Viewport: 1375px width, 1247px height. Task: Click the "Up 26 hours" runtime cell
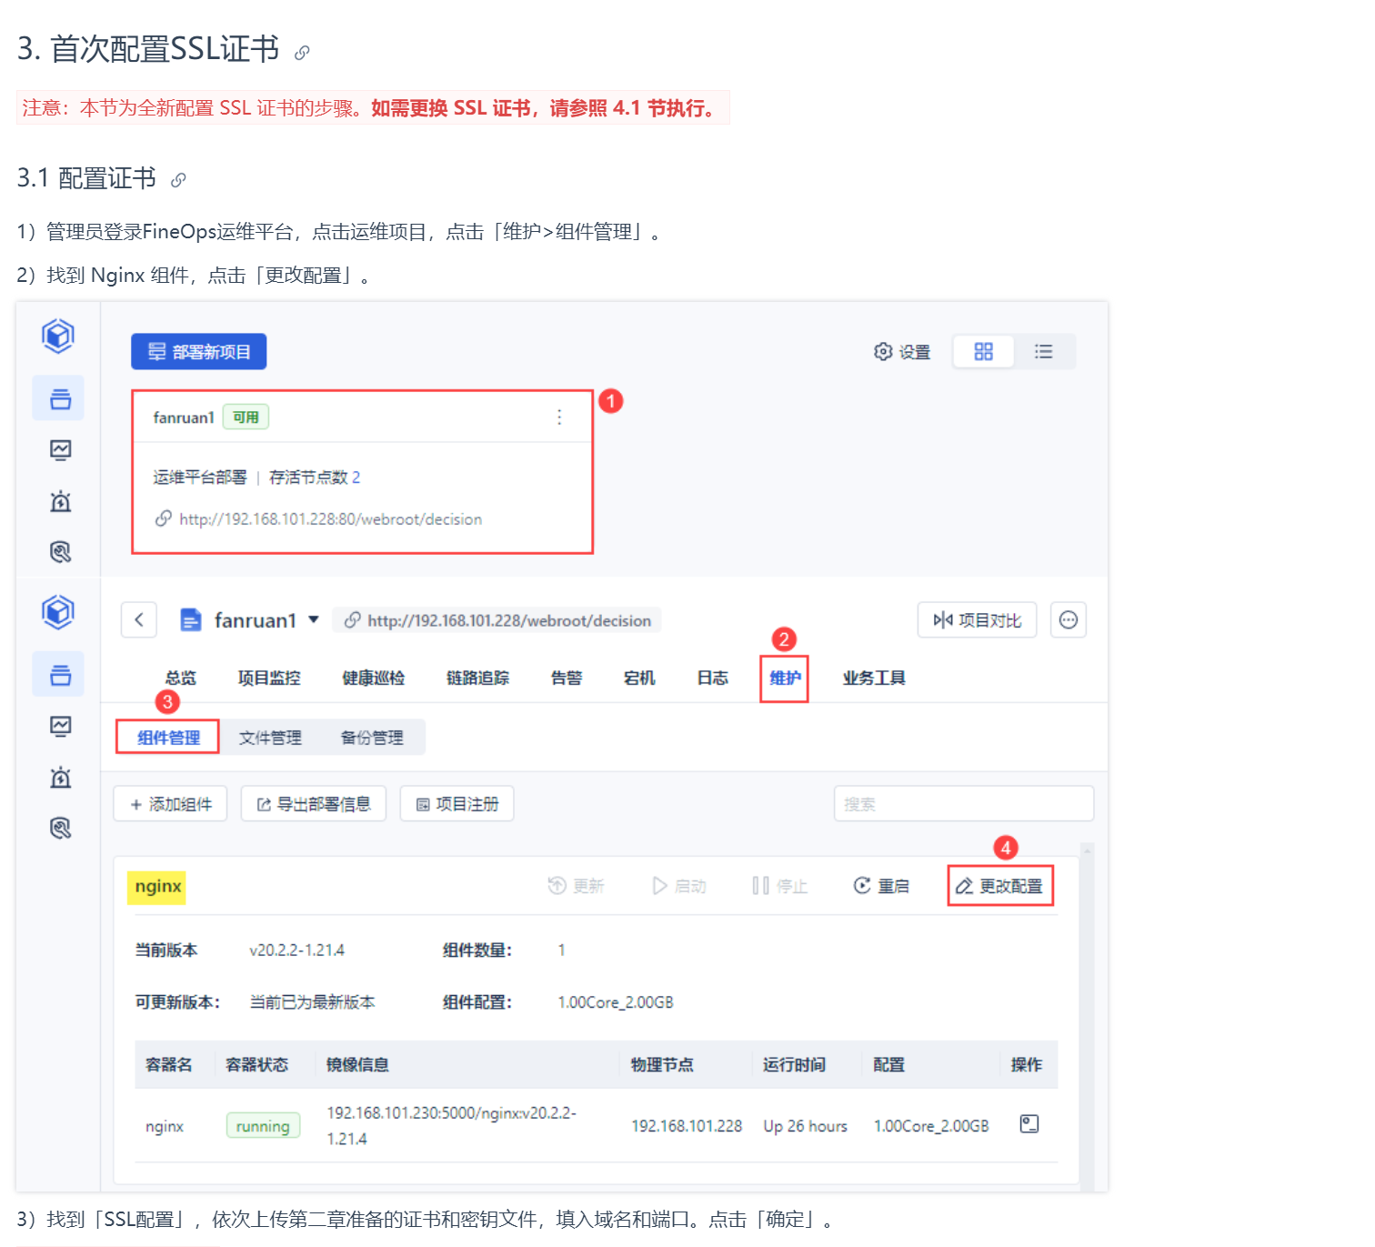(x=805, y=1126)
